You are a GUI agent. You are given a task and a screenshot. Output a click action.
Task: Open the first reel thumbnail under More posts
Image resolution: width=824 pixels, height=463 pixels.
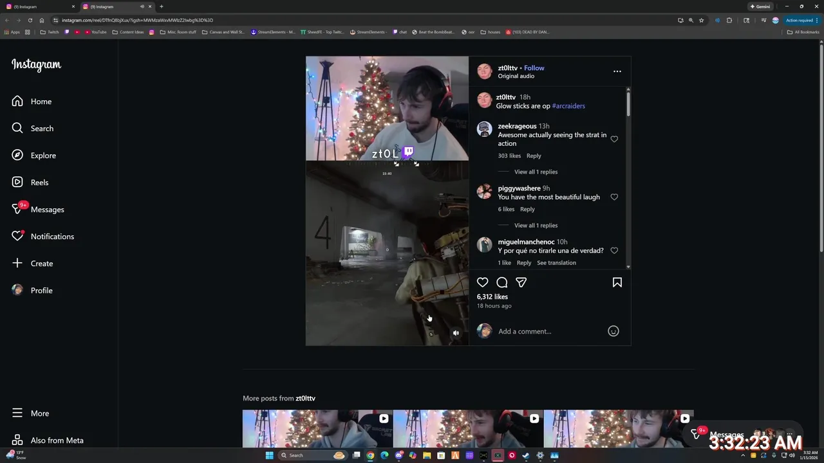[317, 429]
